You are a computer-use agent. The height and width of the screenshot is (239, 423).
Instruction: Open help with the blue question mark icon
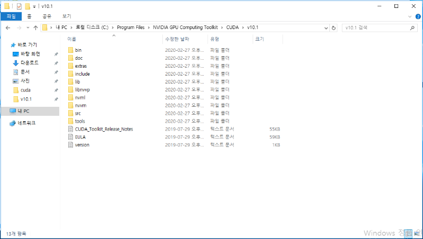(418, 16)
